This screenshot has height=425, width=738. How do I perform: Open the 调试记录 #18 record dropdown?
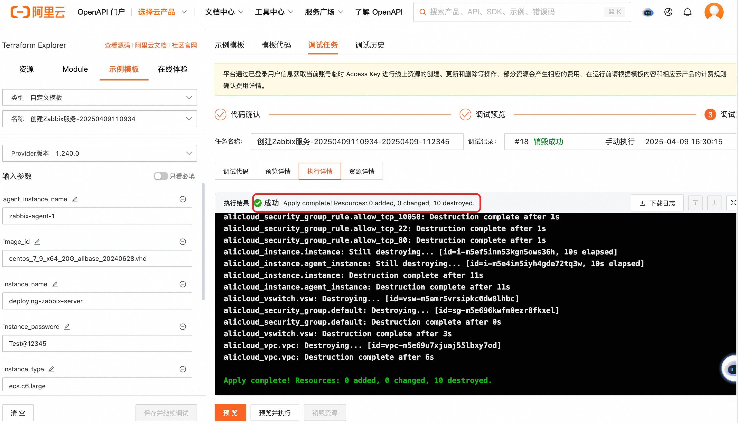[620, 142]
